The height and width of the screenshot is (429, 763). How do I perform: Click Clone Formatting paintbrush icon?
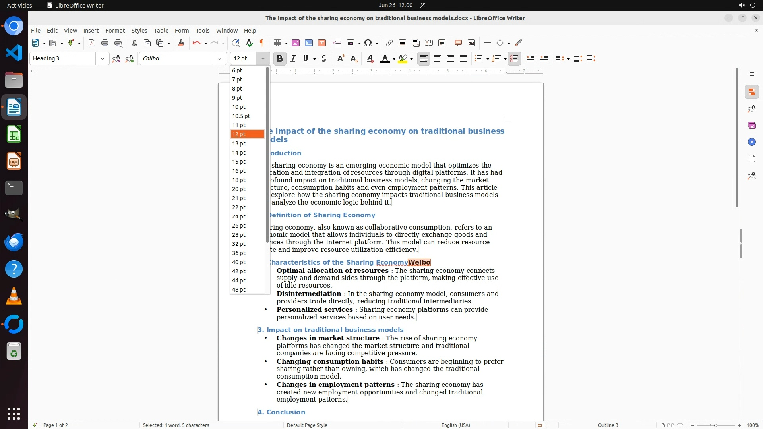click(x=181, y=43)
